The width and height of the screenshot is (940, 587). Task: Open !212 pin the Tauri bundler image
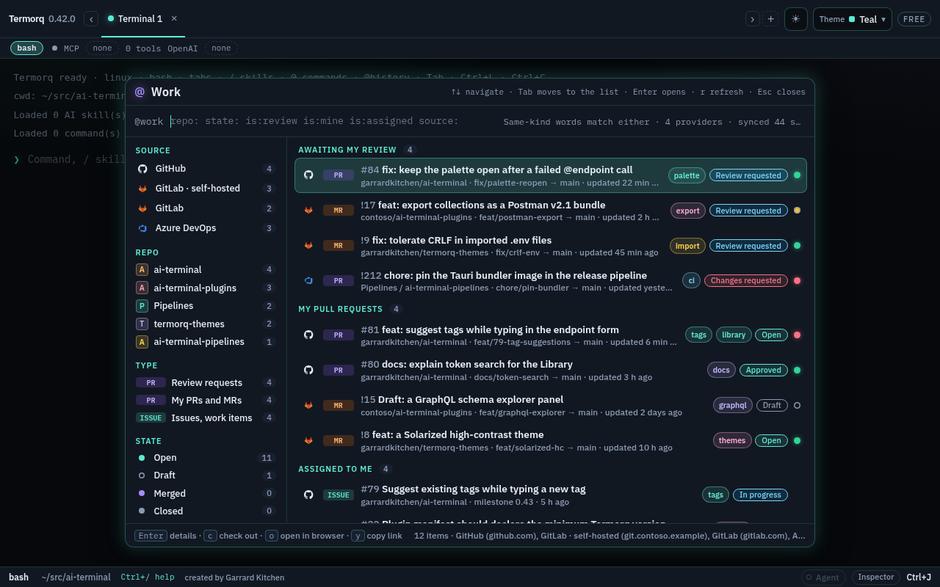(x=551, y=281)
